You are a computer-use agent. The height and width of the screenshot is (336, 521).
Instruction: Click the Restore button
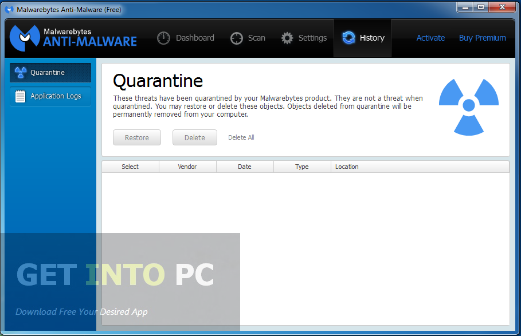click(137, 137)
